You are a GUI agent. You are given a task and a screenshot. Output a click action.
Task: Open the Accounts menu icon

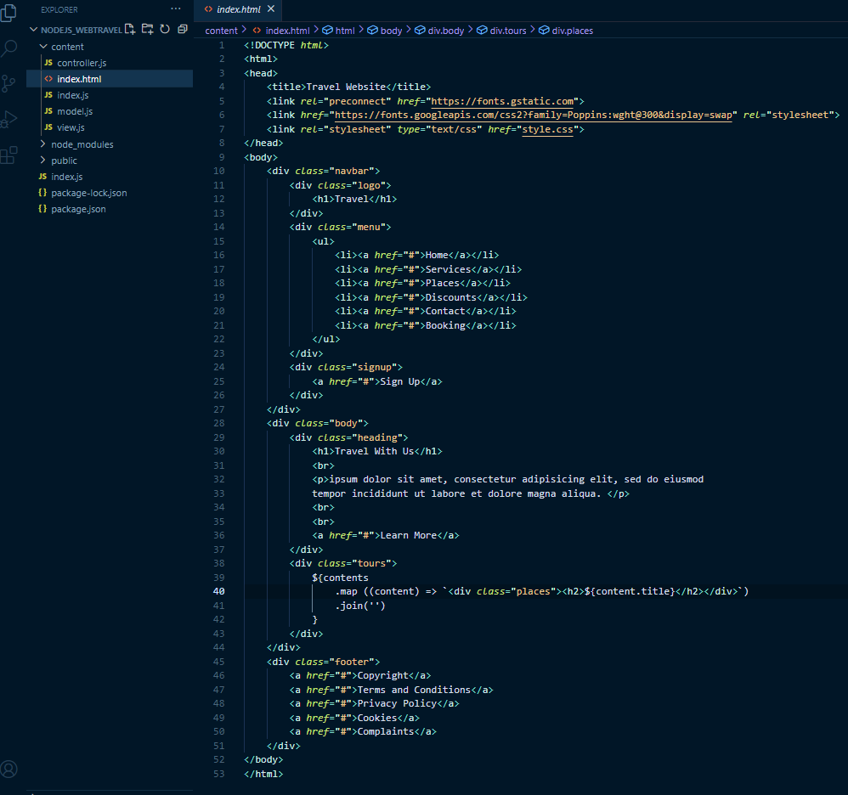click(x=8, y=769)
